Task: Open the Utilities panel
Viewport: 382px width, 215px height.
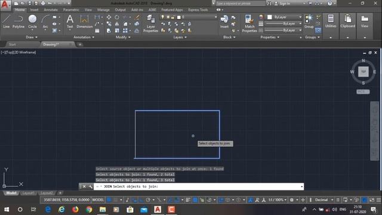Action: tap(331, 21)
